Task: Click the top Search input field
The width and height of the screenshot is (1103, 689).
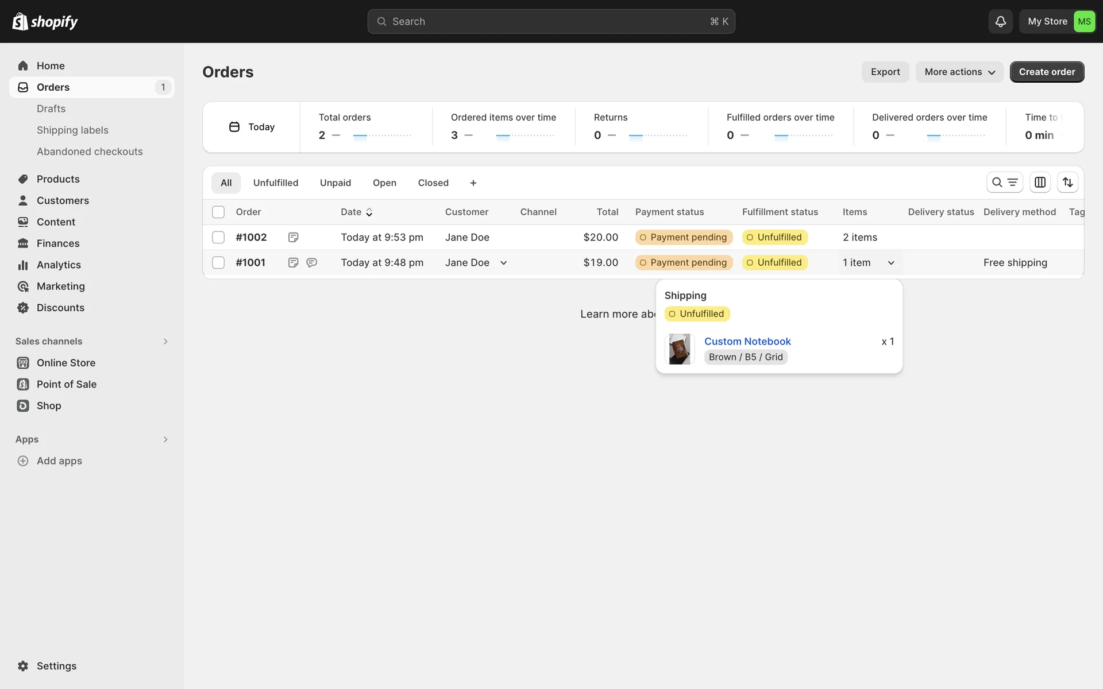Action: 550,21
